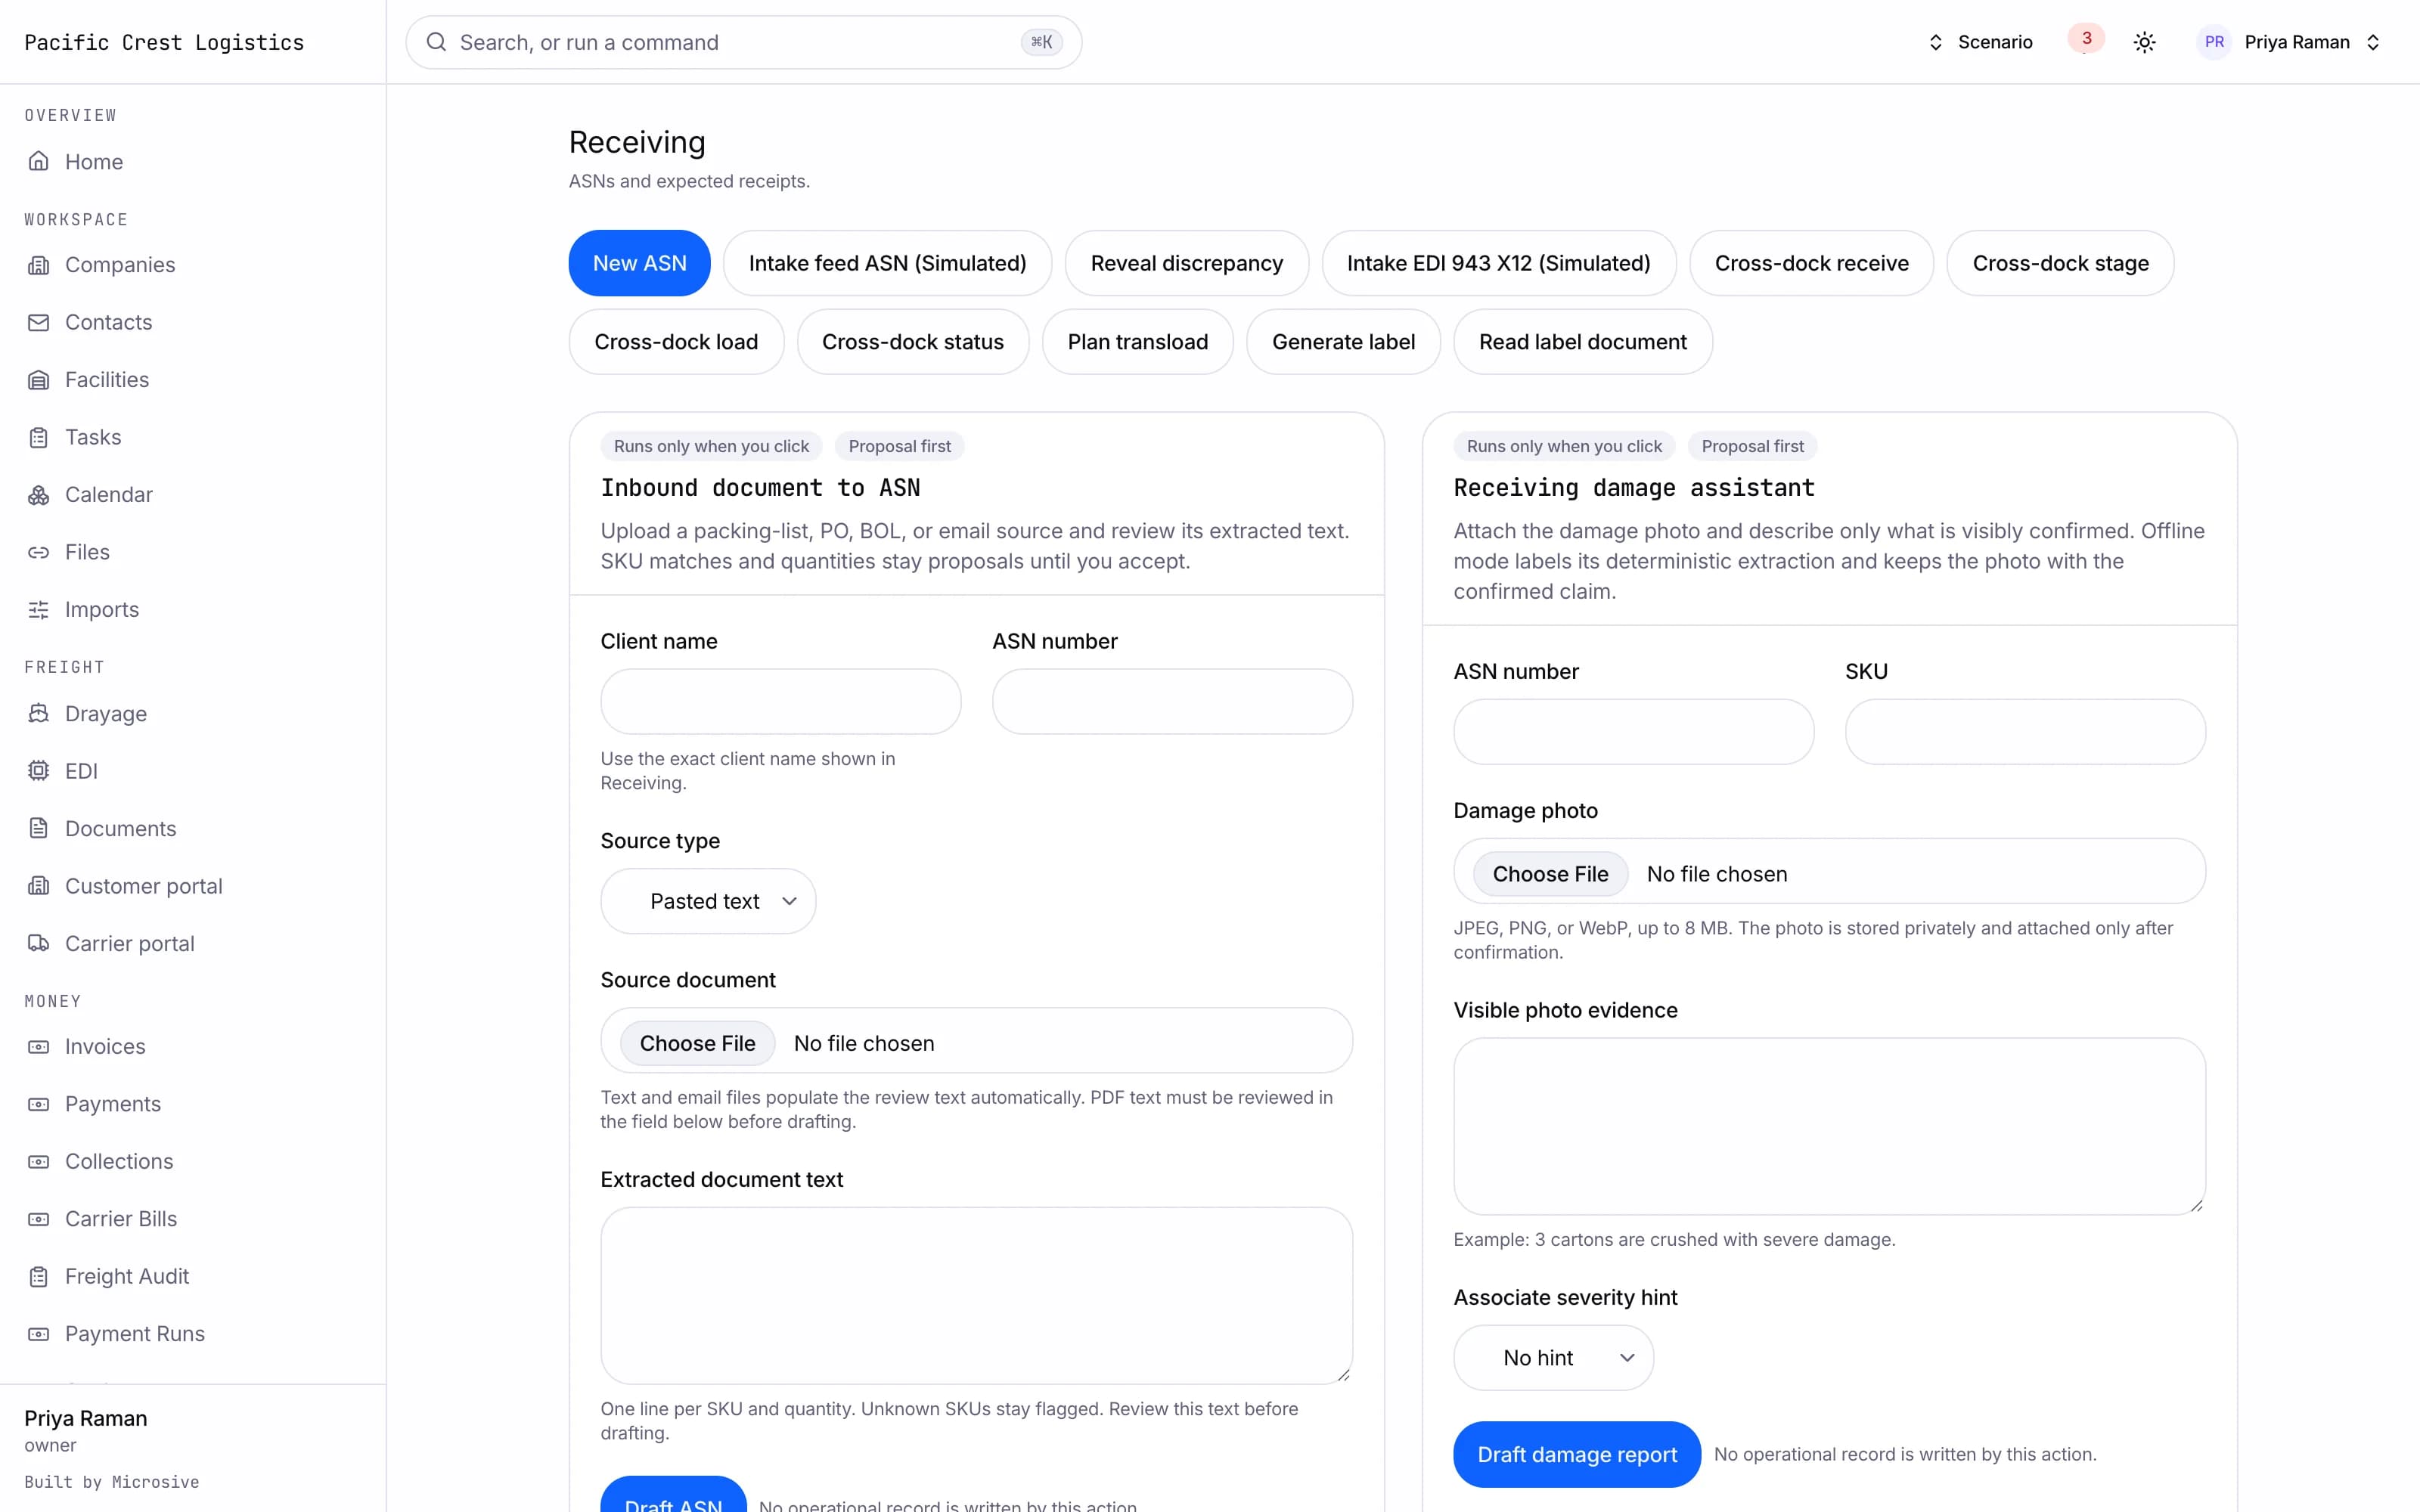Select Plan transload option
This screenshot has height=1512, width=2420.
(x=1138, y=342)
